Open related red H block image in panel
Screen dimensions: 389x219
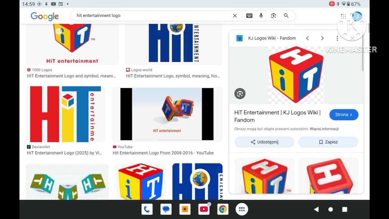pyautogui.click(x=328, y=176)
